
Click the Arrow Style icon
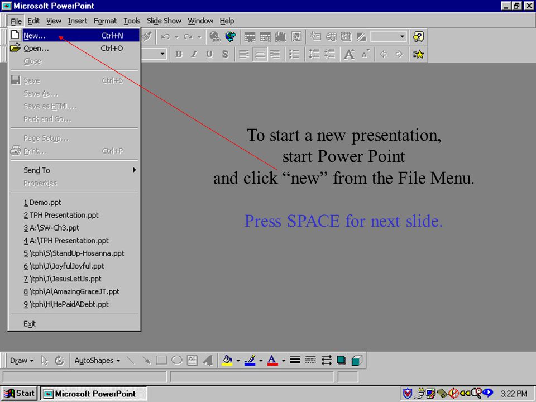[326, 360]
